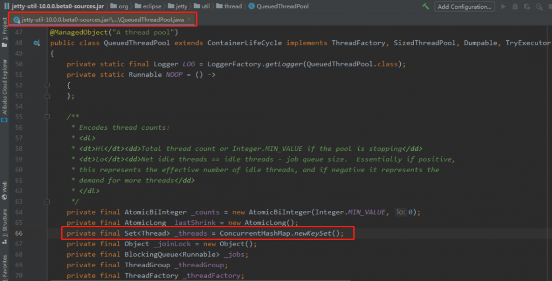The width and height of the screenshot is (552, 281).
Task: Click the _jobs field name on line 68
Action: tap(235, 255)
